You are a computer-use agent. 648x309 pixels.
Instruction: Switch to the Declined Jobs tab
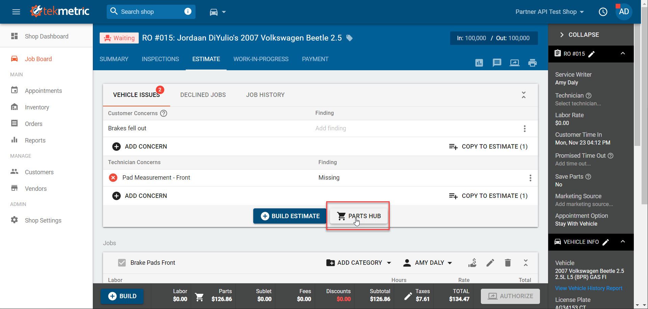(203, 95)
